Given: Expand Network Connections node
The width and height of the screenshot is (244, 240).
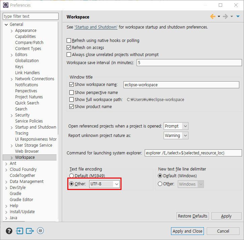Looking at the screenshot, I should (12, 79).
